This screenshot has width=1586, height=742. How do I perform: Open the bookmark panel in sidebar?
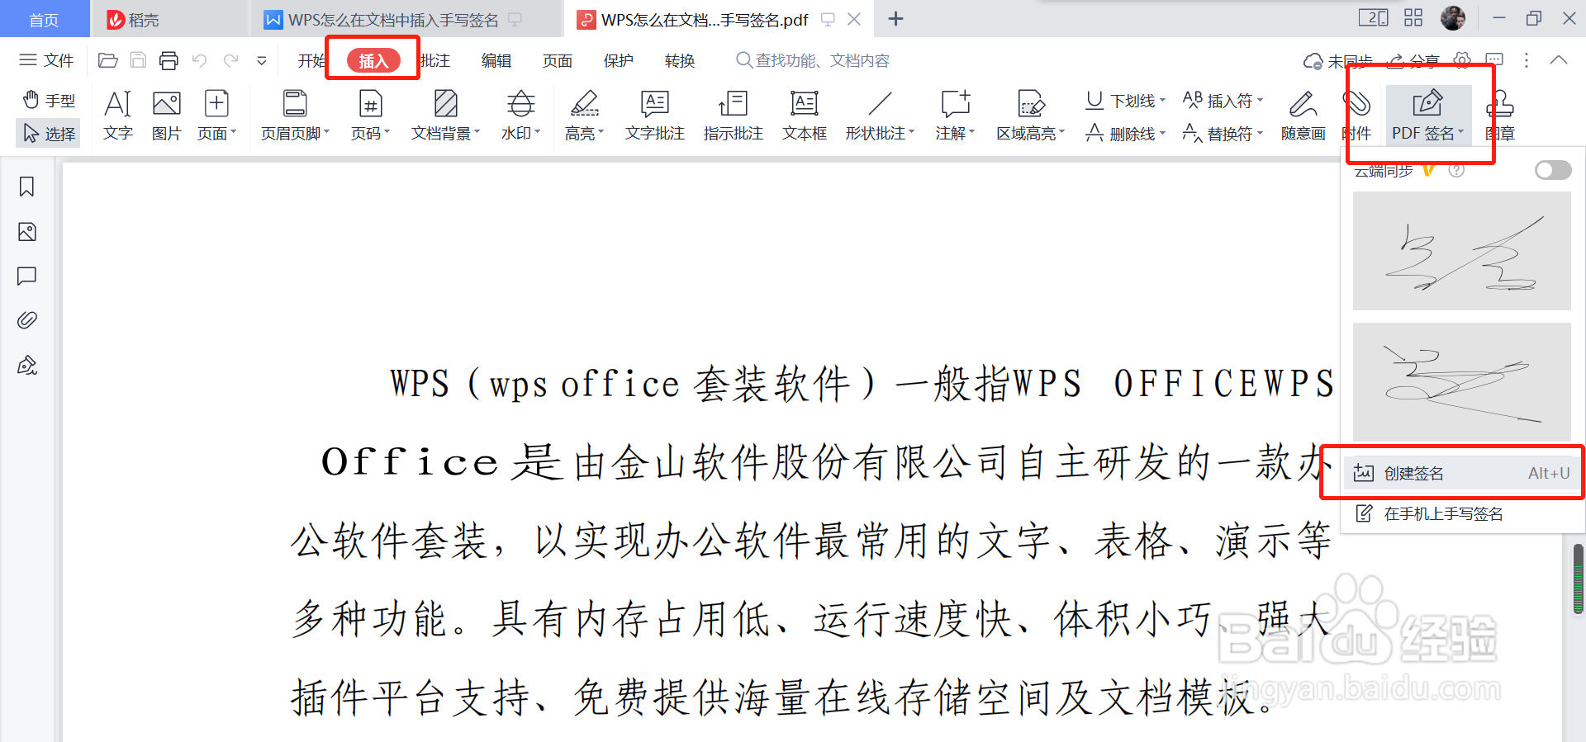tap(26, 187)
